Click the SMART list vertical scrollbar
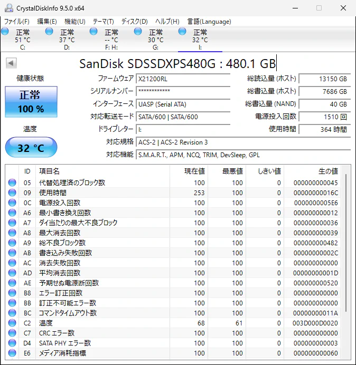This screenshot has width=356, height=365. [x=346, y=242]
